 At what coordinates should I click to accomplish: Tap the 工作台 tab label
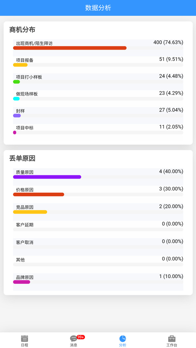[x=172, y=345]
